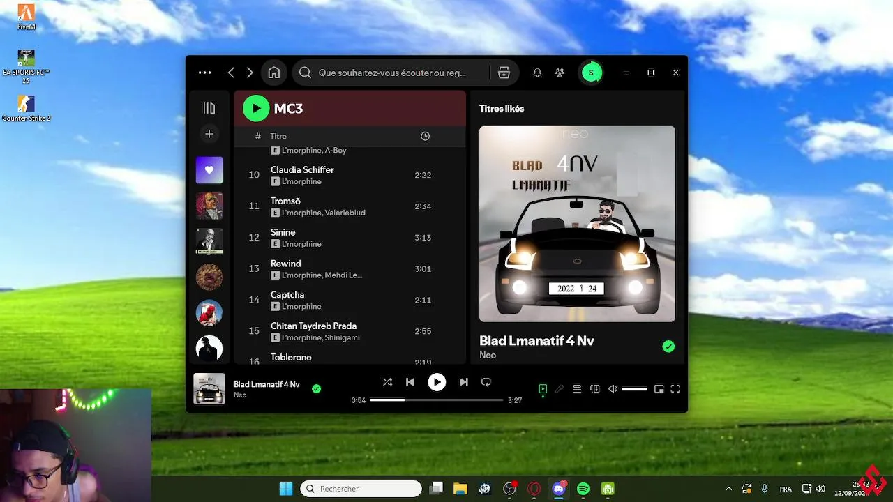Viewport: 893px width, 502px height.
Task: Skip to next track
Action: point(463,382)
